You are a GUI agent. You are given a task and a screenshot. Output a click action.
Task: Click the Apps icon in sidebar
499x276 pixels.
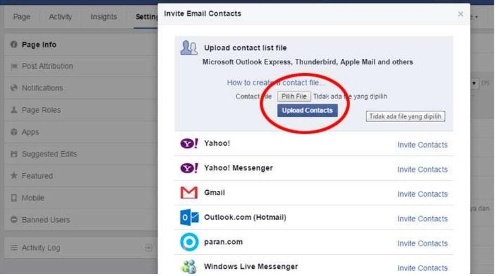(x=14, y=132)
